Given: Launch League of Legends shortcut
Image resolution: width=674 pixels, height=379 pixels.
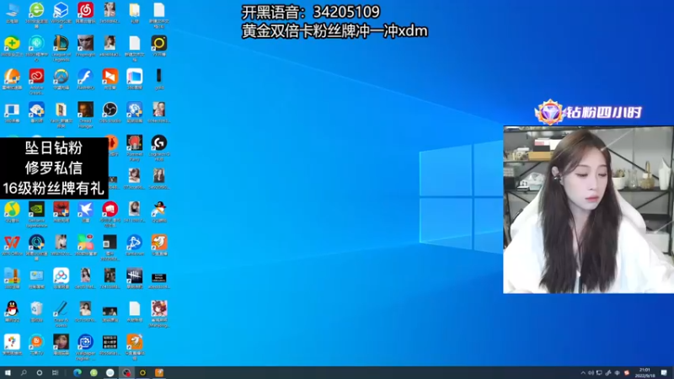Looking at the screenshot, I should [61, 48].
